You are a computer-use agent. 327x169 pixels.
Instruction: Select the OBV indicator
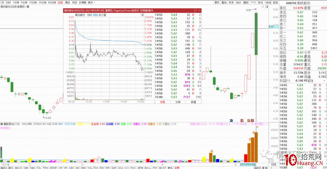(71, 167)
